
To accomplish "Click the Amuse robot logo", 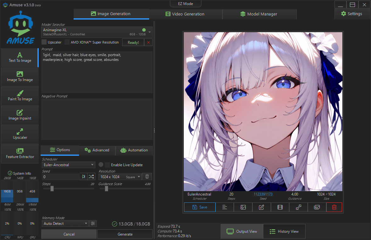I will coord(20,27).
